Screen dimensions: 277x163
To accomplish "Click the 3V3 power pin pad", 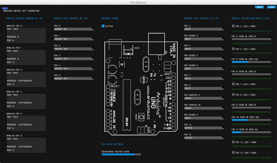I will click(x=108, y=90).
